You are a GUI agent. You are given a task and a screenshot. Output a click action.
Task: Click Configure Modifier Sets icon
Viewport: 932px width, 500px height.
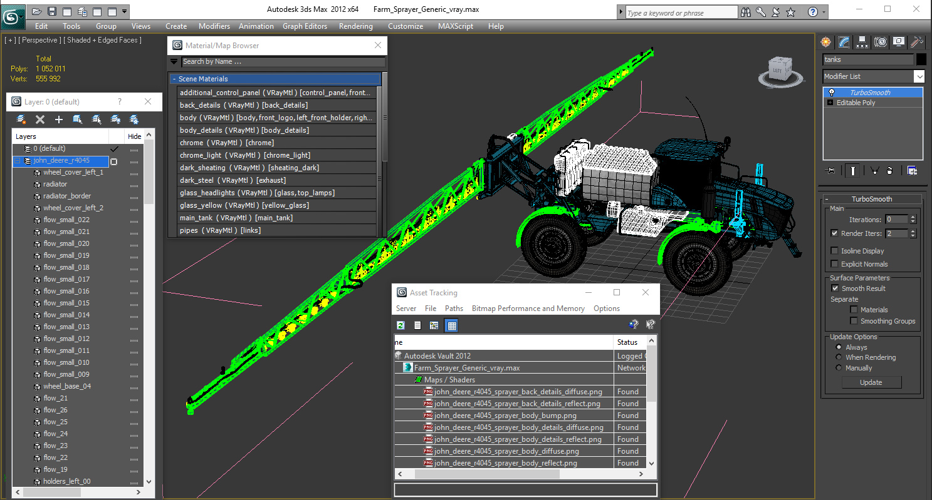pyautogui.click(x=912, y=170)
